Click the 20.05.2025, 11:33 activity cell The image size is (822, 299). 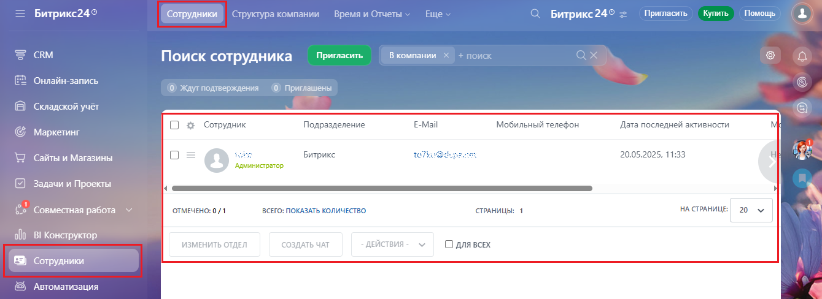(x=653, y=155)
